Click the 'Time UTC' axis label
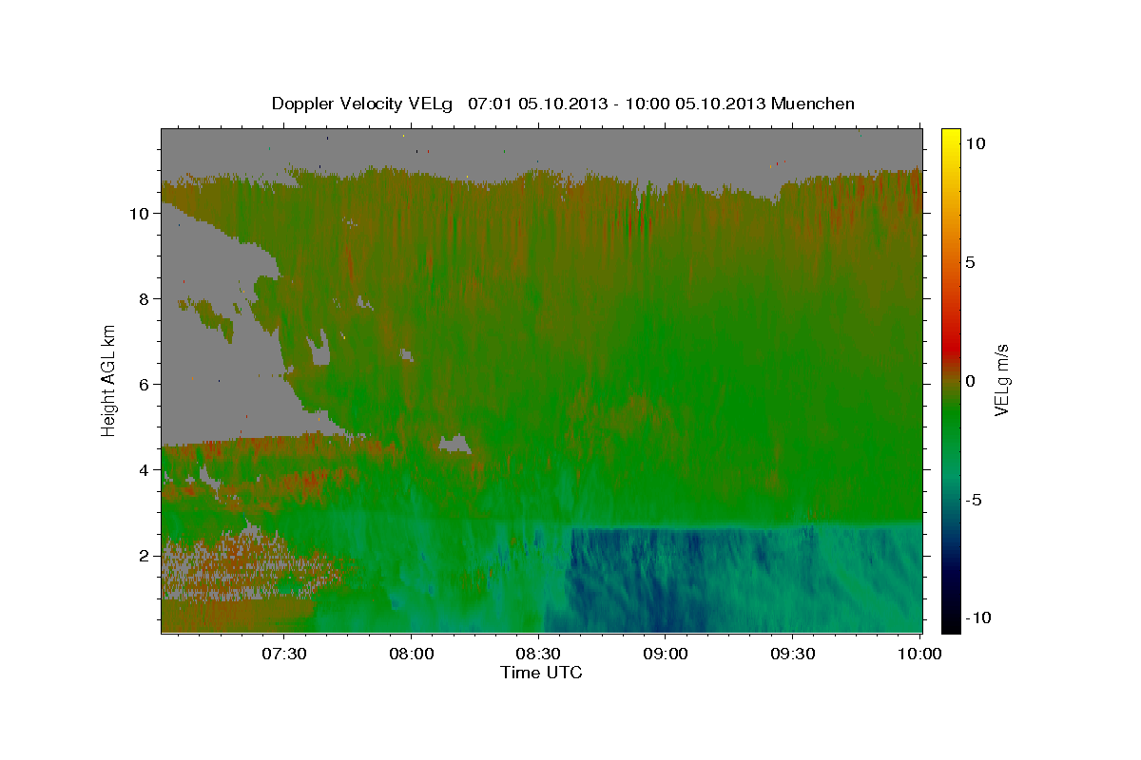 tap(541, 674)
